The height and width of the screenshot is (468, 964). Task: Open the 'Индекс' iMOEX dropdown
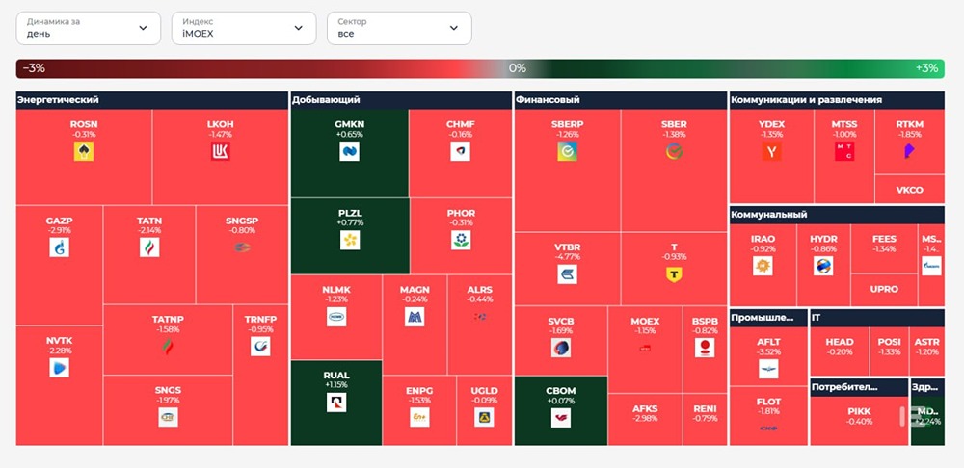tap(244, 28)
